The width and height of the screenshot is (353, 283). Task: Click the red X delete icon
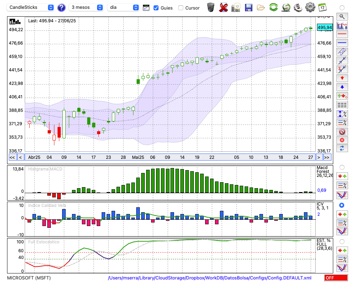click(x=223, y=7)
